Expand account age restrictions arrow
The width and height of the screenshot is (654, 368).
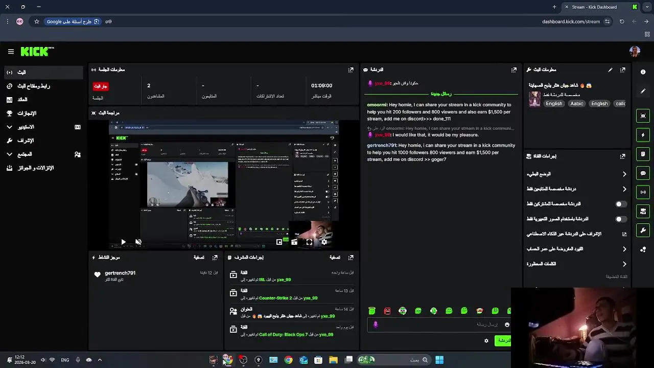[624, 249]
